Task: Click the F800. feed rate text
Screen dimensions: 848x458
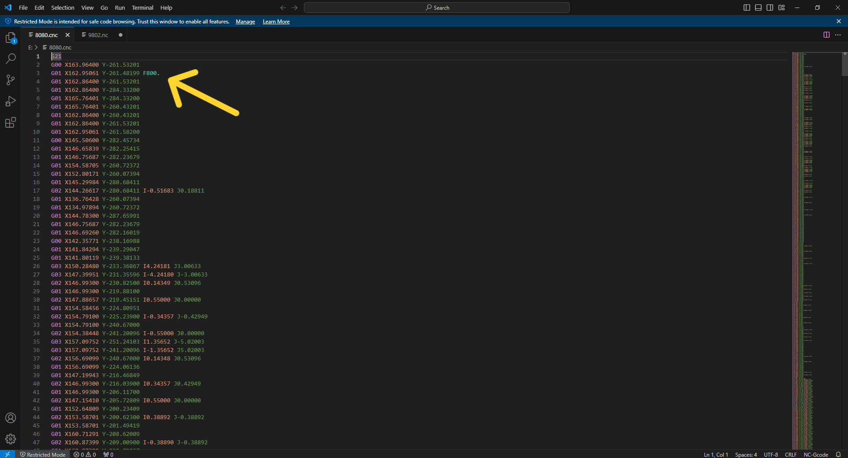Action: coord(151,73)
